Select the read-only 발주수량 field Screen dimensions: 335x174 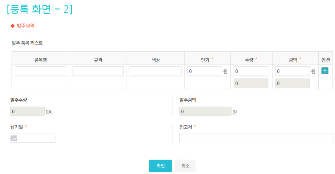(x=27, y=111)
